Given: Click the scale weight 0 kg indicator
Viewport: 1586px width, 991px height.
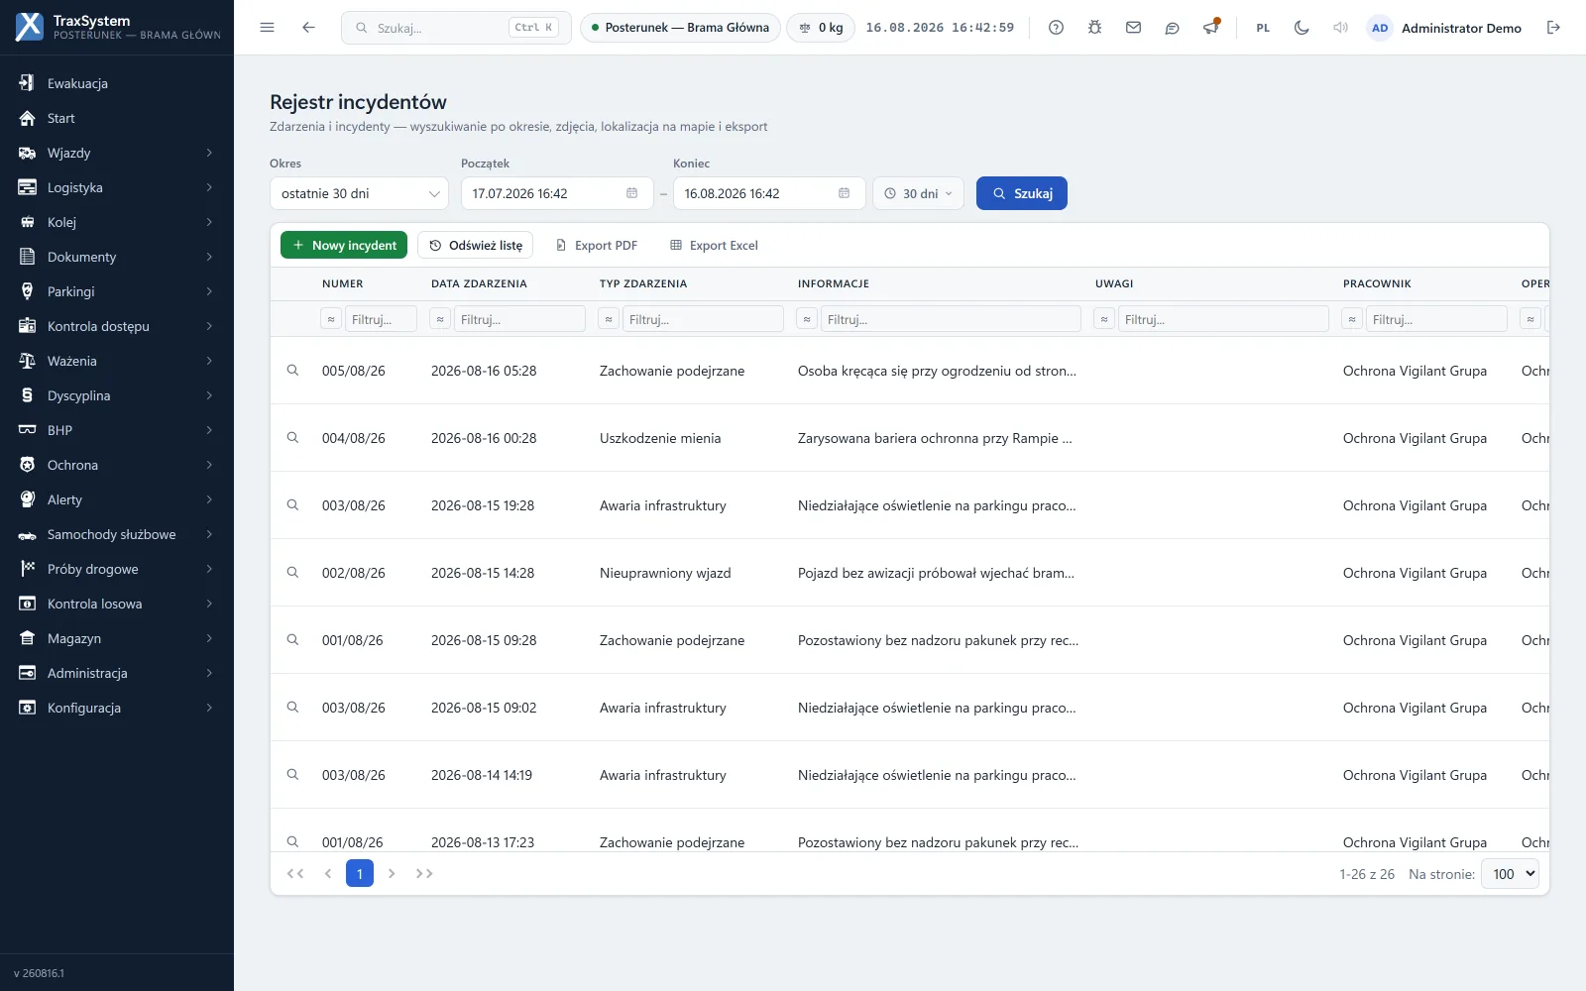Looking at the screenshot, I should pos(821,28).
